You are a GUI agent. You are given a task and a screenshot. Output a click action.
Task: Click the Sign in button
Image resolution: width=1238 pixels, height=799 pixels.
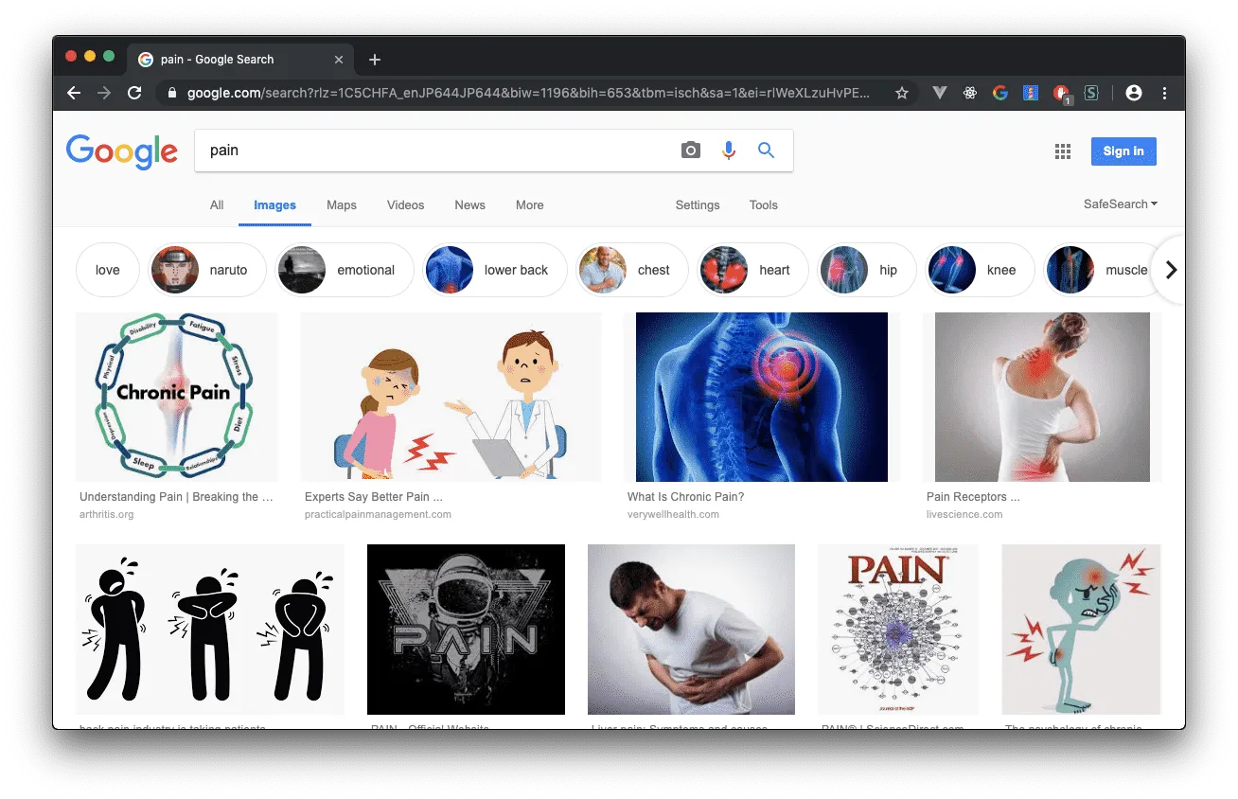pos(1123,151)
